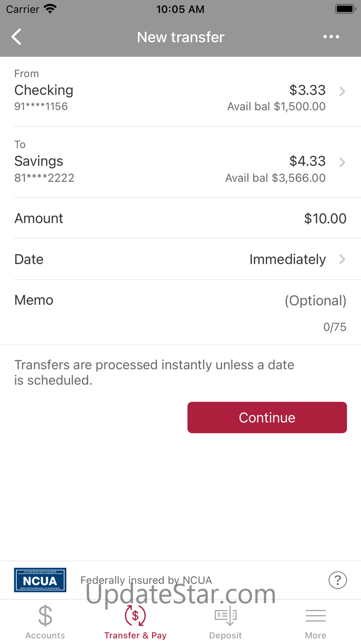Tap the Memo optional input field
Image resolution: width=361 pixels, height=642 pixels.
(180, 312)
